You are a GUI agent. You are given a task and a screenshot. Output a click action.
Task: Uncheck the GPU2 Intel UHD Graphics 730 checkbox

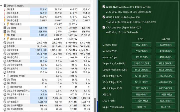[104, 17]
